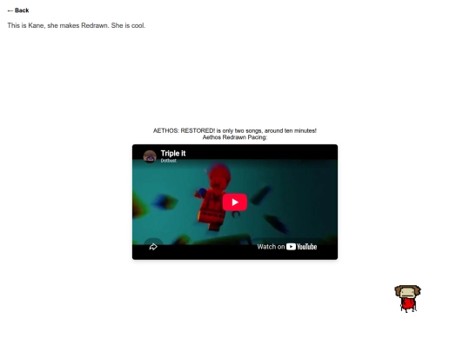Click the 'AETHOS: RESTORED! is only two songs' line
The height and width of the screenshot is (352, 470).
(x=235, y=130)
